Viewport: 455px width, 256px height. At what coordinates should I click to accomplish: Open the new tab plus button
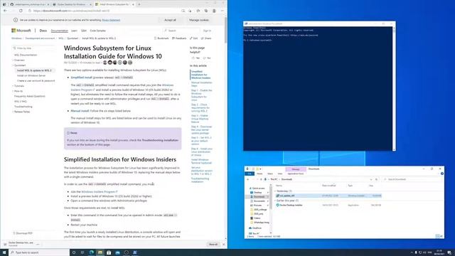click(x=139, y=4)
